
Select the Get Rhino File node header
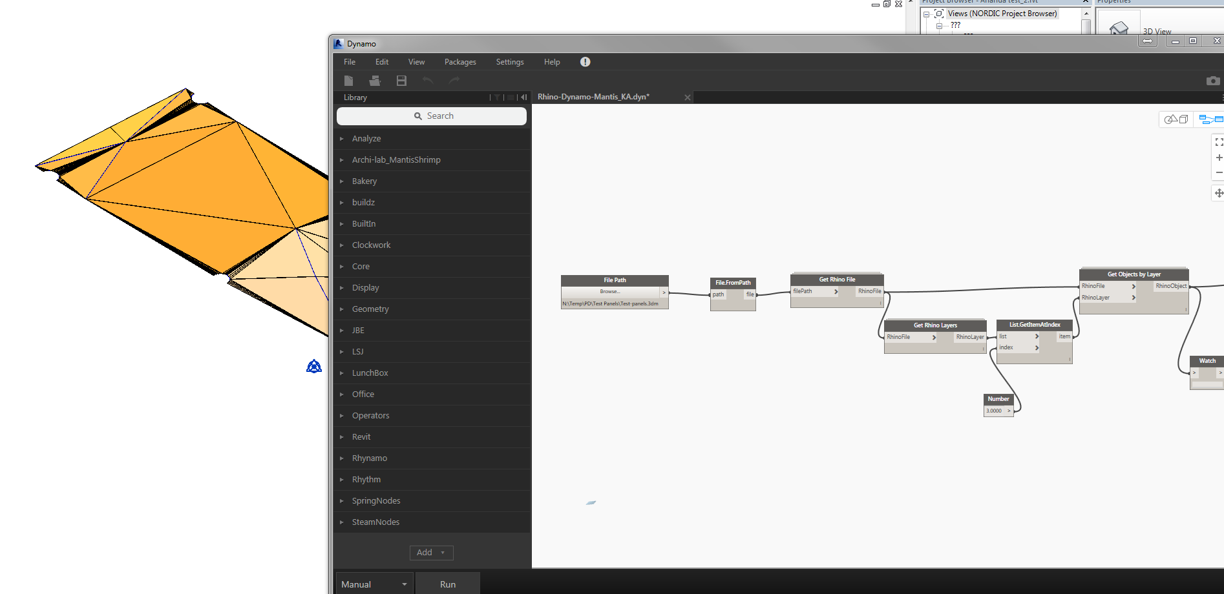[x=837, y=280]
